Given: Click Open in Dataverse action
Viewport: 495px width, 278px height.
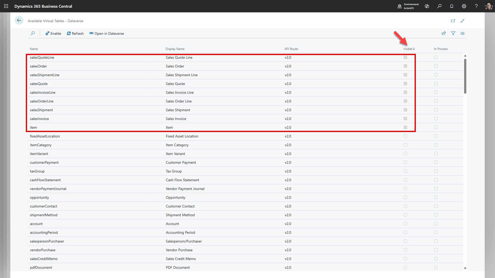Looking at the screenshot, I should pyautogui.click(x=106, y=33).
